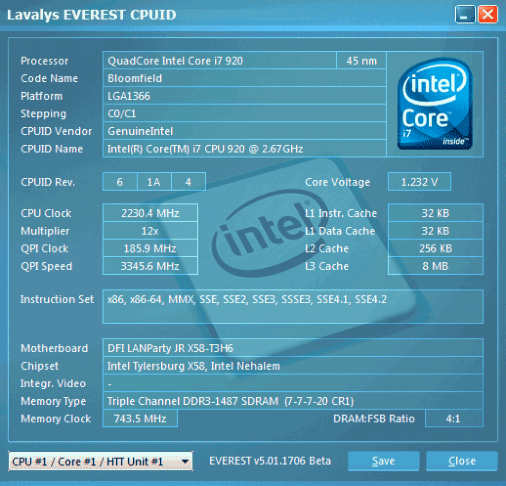Click the CPUID Name value with 2.67GHz
This screenshot has height=486, width=506.
[244, 149]
